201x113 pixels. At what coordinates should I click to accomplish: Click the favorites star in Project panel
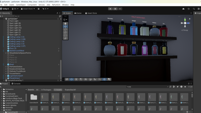185,87
